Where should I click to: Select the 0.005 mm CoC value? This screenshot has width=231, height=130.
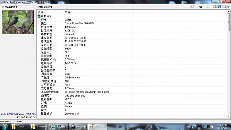70,60
